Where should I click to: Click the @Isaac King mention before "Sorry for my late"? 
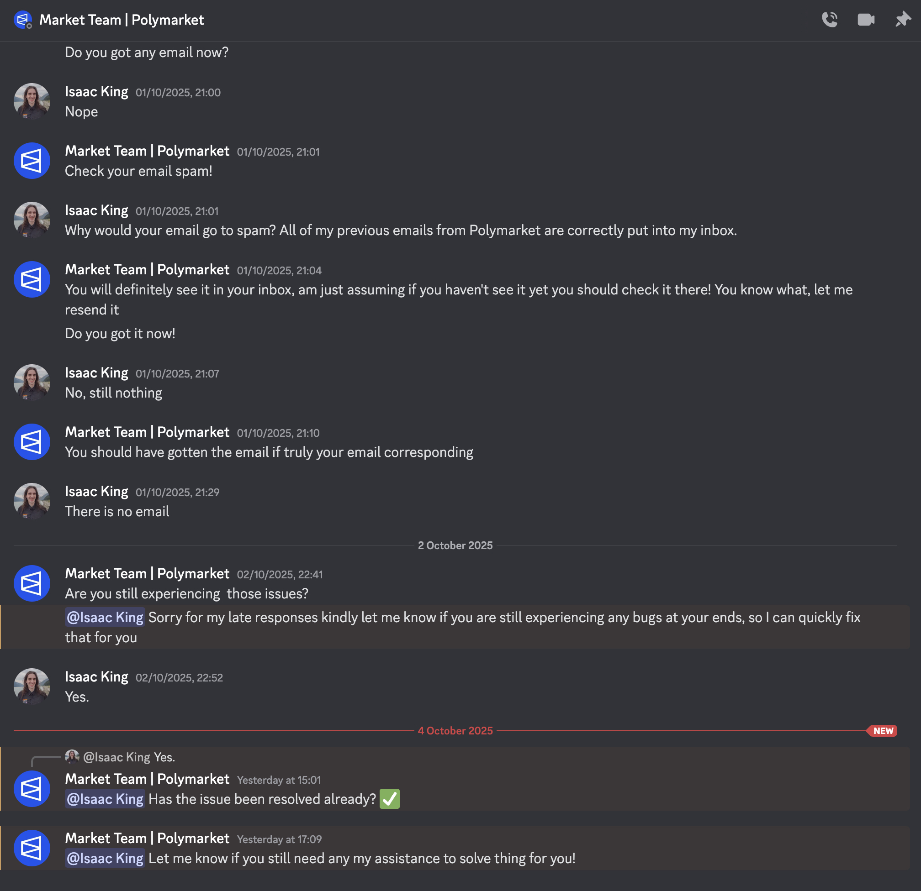pyautogui.click(x=105, y=617)
